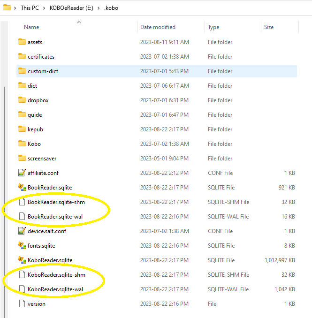312x318 pixels.
Task: Select the dict folder icon
Action: click(22, 85)
